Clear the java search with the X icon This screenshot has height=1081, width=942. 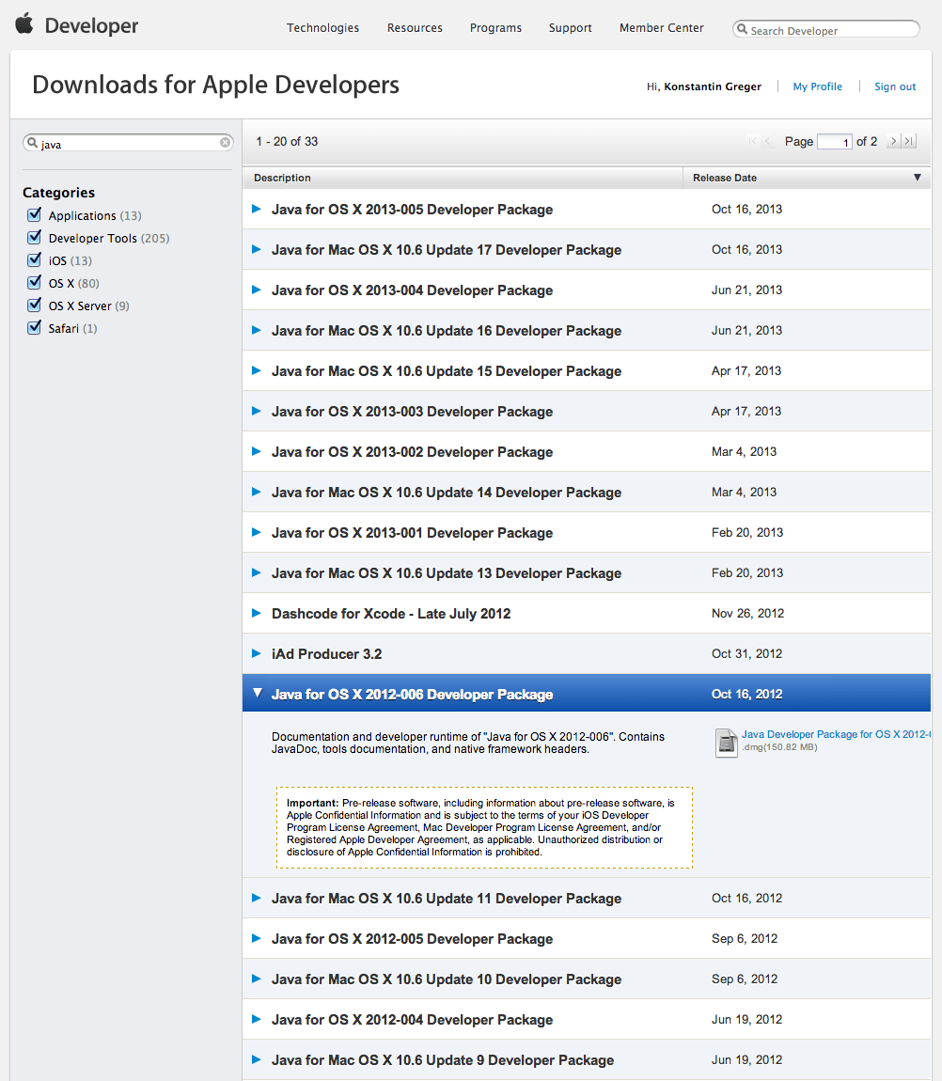click(226, 143)
